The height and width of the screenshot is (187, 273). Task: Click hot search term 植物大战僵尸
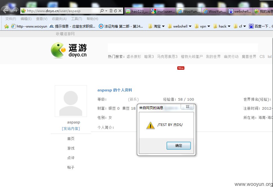coord(192,57)
